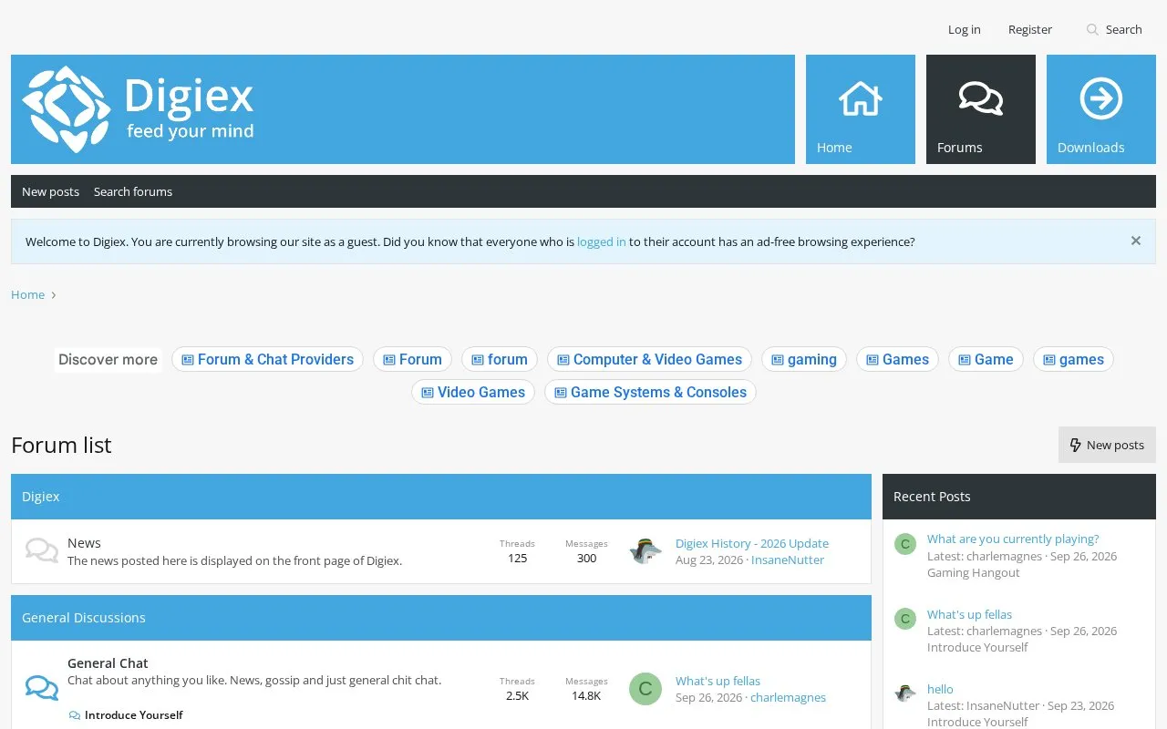Select Search forums in the navigation bar
The height and width of the screenshot is (729, 1167).
pos(133,191)
